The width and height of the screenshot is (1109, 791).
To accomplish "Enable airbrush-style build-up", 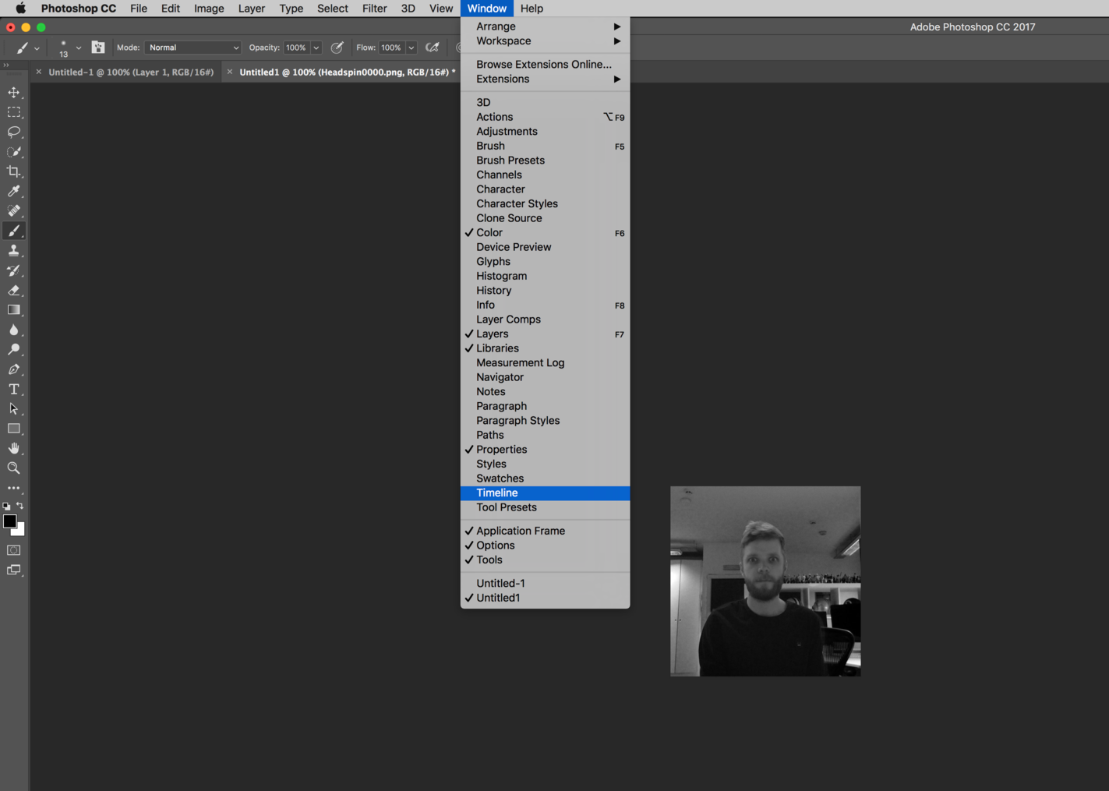I will [x=433, y=48].
